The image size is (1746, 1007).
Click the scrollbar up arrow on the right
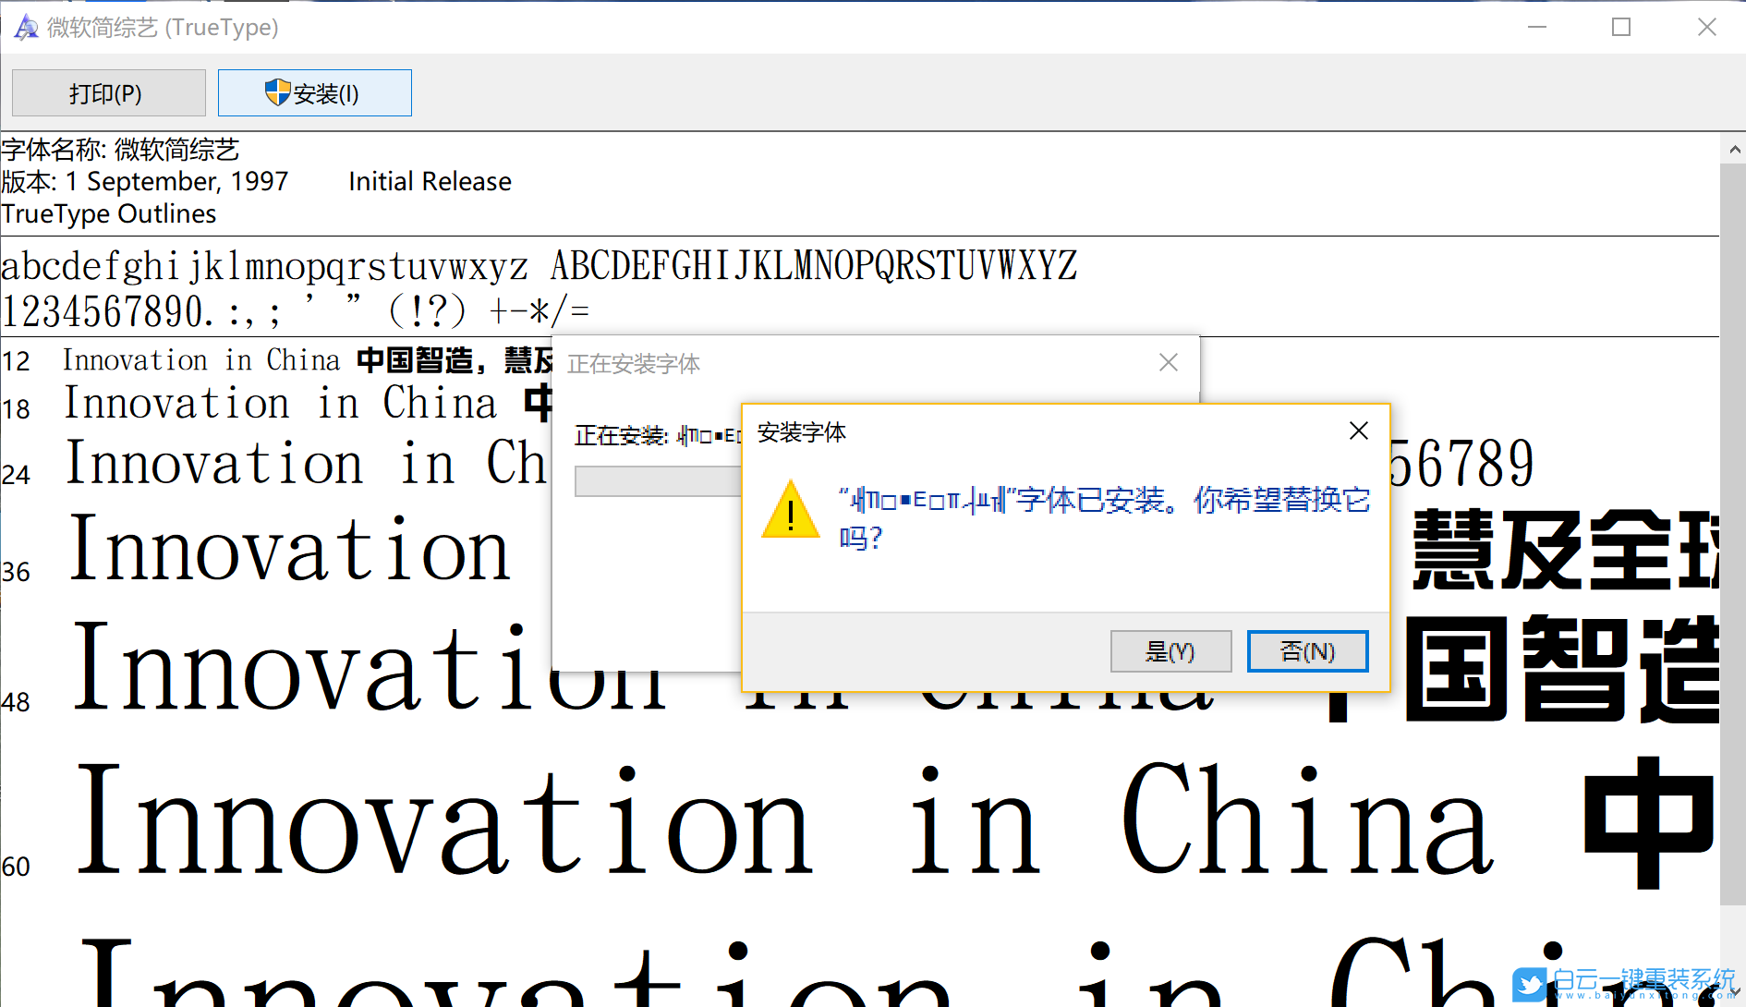tap(1735, 148)
